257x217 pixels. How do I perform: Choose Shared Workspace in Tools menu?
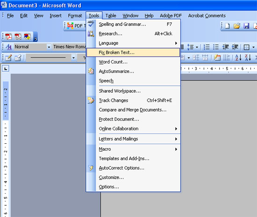pos(133,91)
